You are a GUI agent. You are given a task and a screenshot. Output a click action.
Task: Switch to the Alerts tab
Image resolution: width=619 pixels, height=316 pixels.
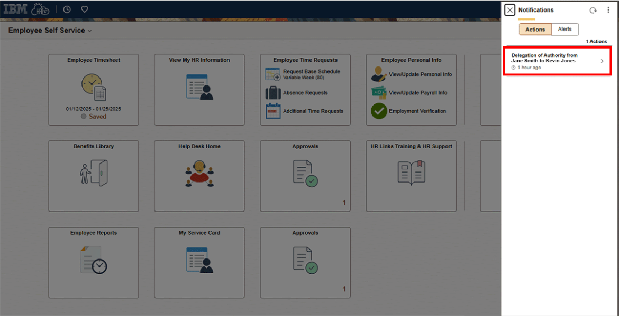565,30
